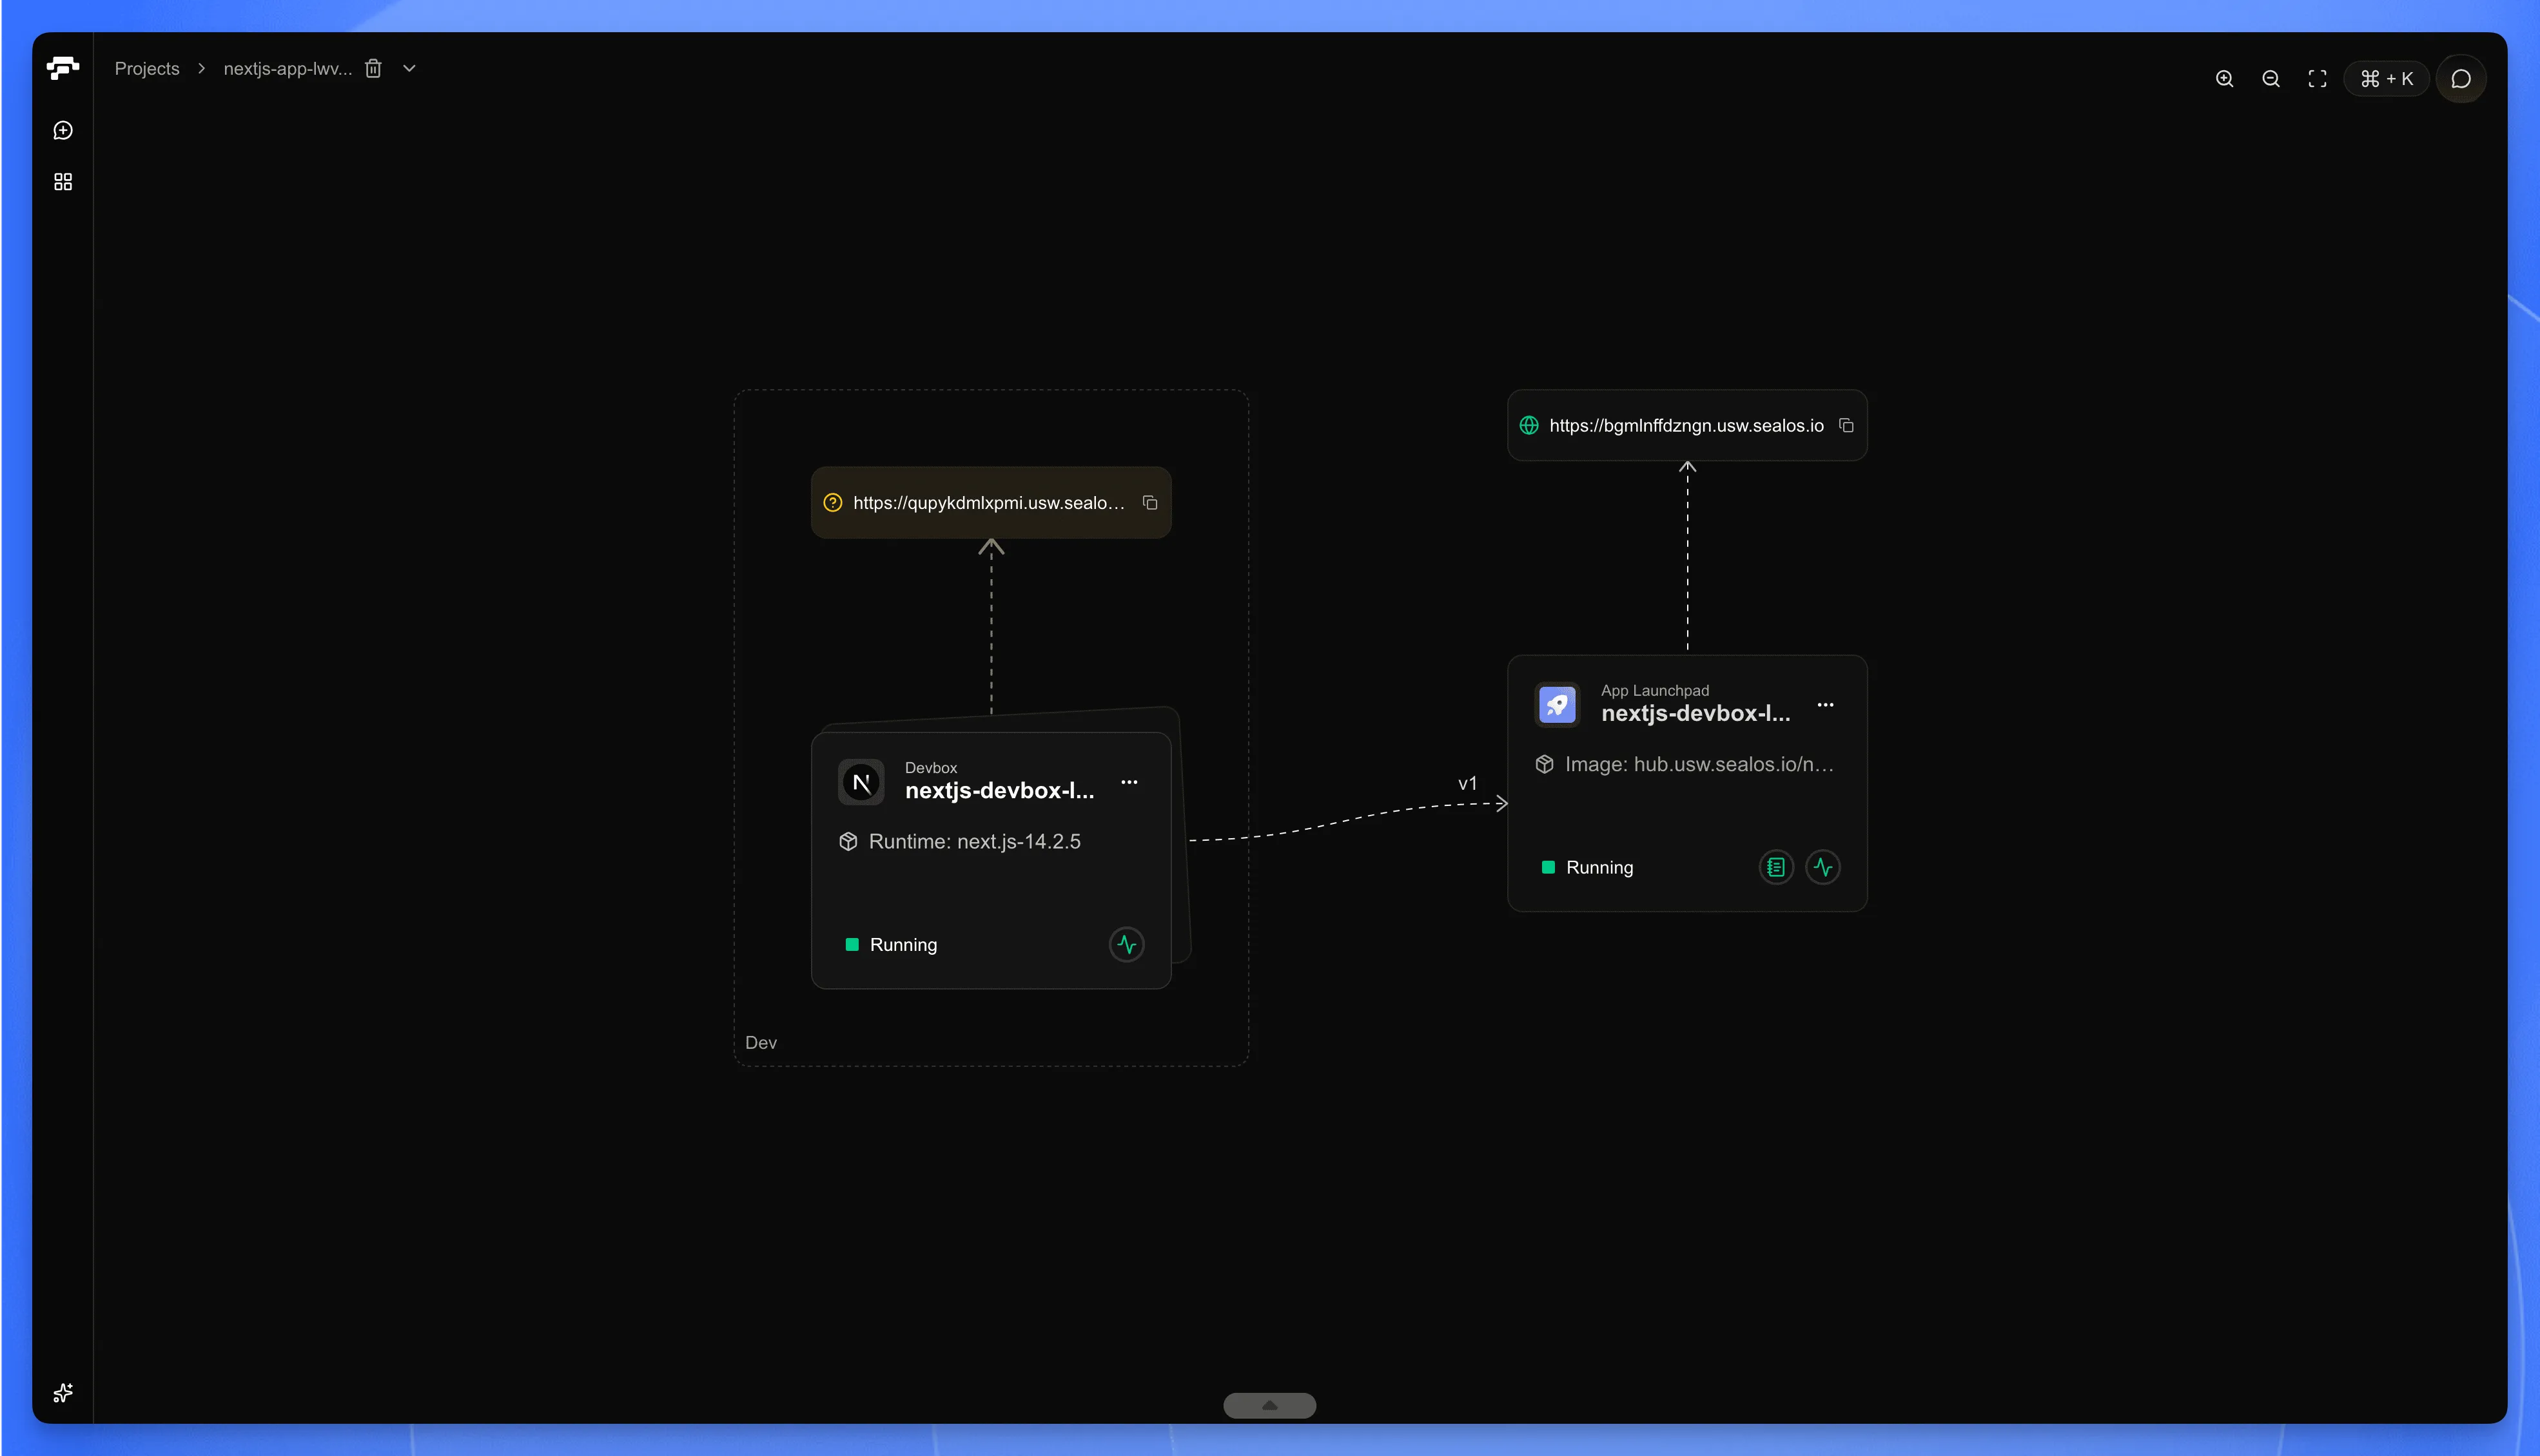The width and height of the screenshot is (2540, 1456).
Task: Open the ⌘ + K command palette
Action: coord(2387,79)
